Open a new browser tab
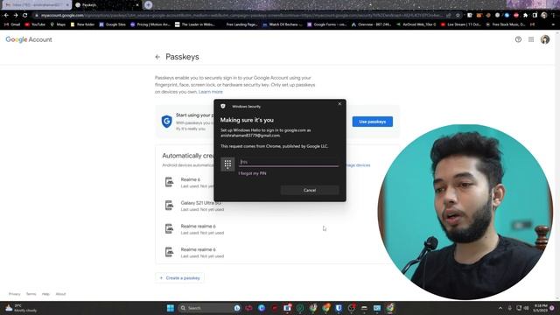Viewport: 560px width, 315px height. coord(148,5)
